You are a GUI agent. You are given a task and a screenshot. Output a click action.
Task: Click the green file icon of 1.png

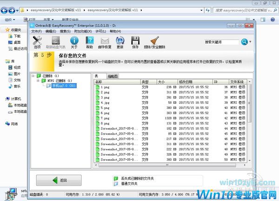point(97,87)
